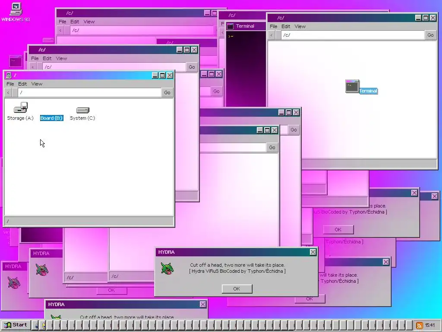
Task: Click dragon icon in HYDRA dialog beside the leftmost one
Action: [x=42, y=269]
